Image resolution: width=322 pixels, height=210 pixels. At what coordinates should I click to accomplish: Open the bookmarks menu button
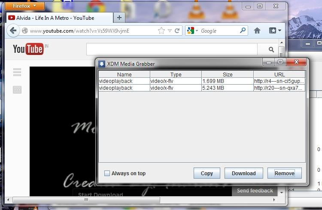tap(275, 30)
